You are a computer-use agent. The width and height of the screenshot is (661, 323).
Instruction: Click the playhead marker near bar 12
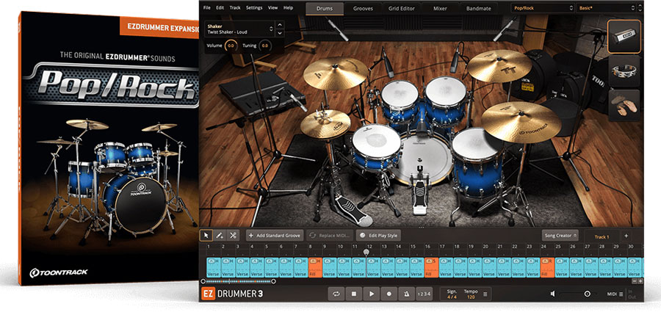[x=366, y=252]
